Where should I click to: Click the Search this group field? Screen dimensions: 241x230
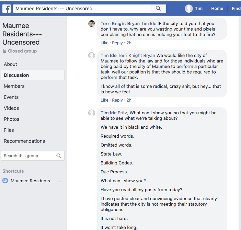pyautogui.click(x=28, y=156)
